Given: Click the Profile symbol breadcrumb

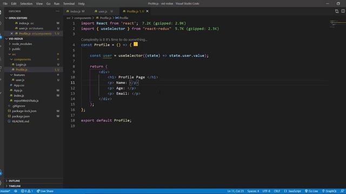Looking at the screenshot, I should 122,18.
